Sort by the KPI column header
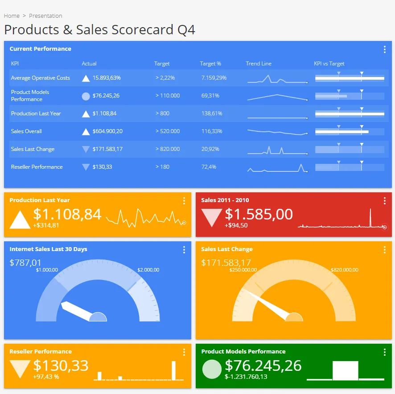The height and width of the screenshot is (394, 395). 15,63
